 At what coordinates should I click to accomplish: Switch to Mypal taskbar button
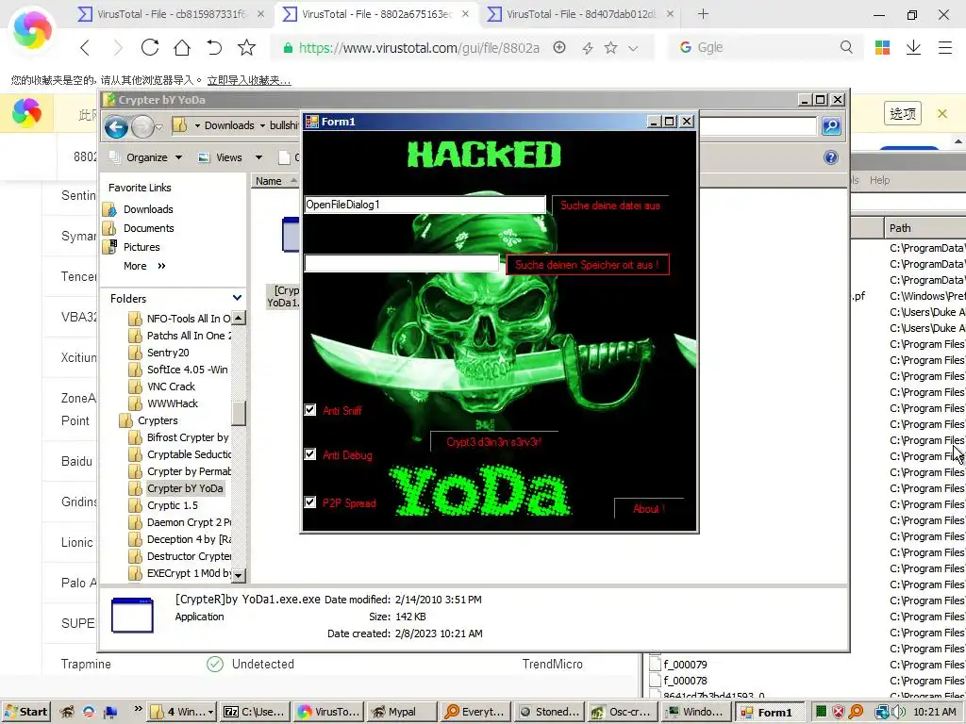tap(401, 712)
